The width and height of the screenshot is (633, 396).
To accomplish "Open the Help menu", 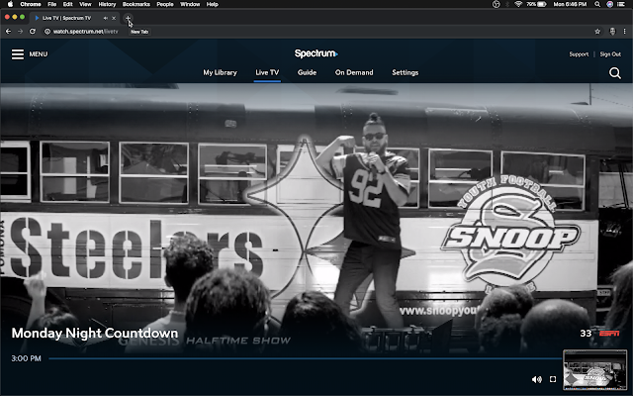I will tap(213, 4).
